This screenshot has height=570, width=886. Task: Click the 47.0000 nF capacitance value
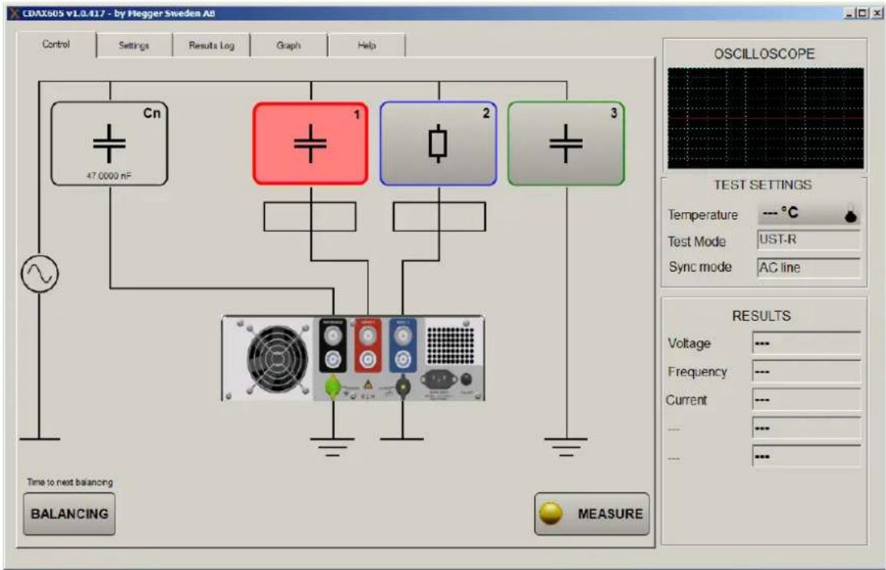pyautogui.click(x=108, y=176)
